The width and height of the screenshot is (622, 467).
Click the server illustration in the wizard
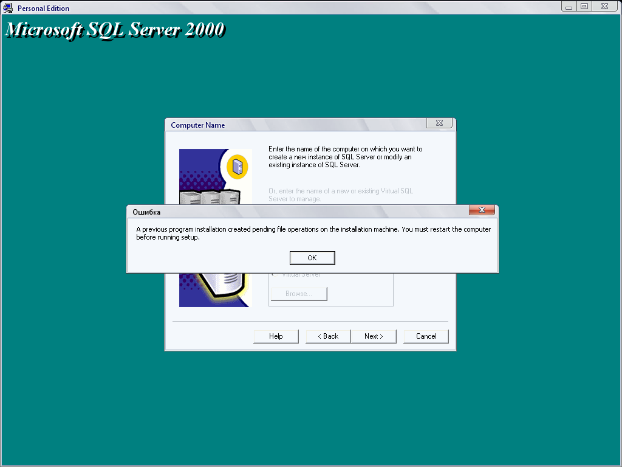[x=216, y=228]
